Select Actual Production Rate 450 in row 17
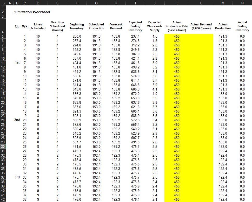The width and height of the screenshot is (252, 202). pyautogui.click(x=177, y=89)
